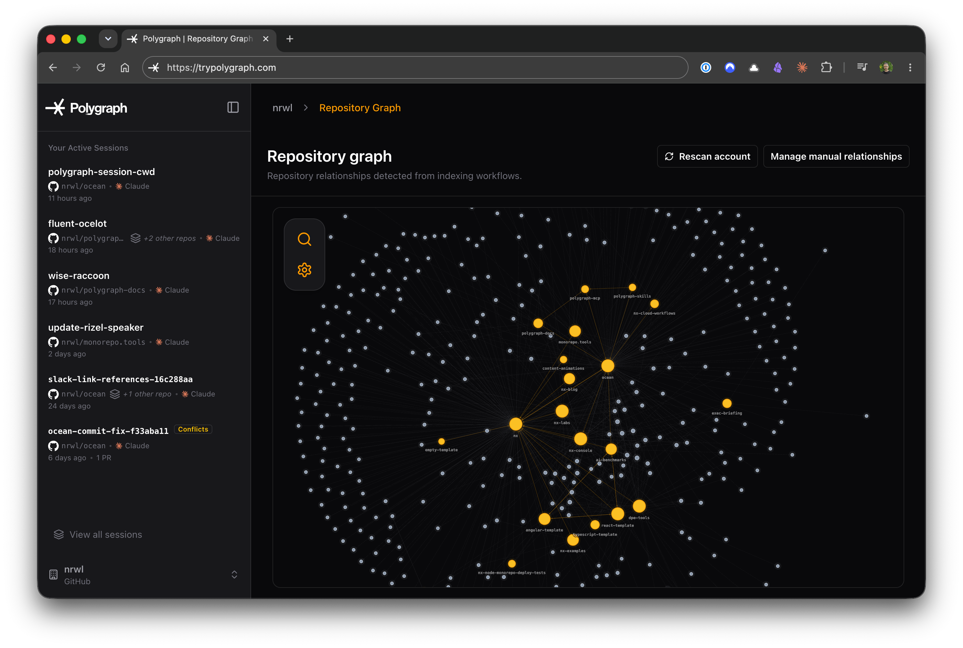This screenshot has width=963, height=648.
Task: Expand the nrwl GitHub account switcher
Action: 144,575
